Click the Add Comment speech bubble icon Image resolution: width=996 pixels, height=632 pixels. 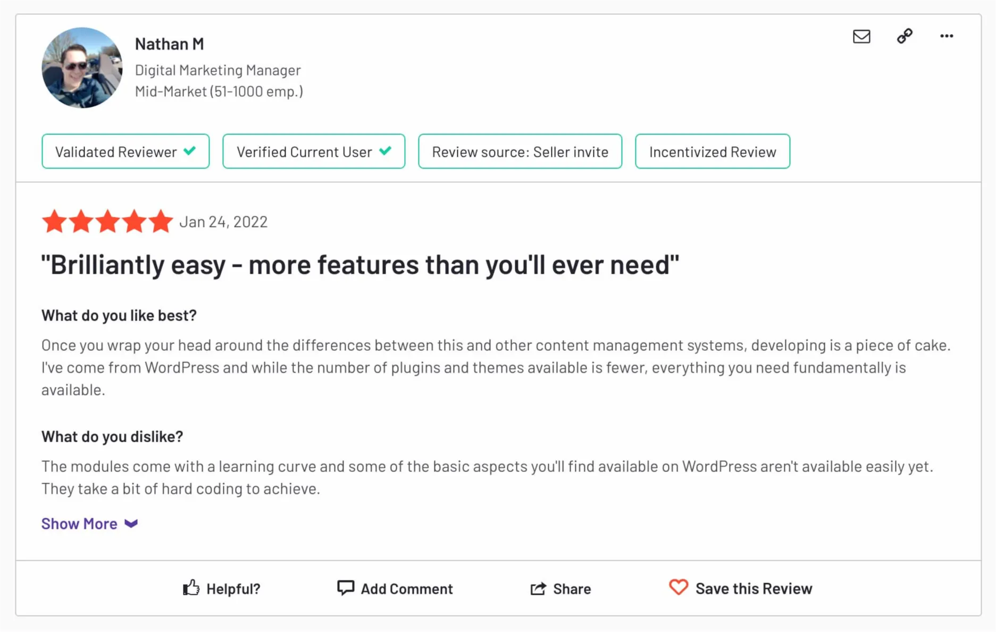346,587
